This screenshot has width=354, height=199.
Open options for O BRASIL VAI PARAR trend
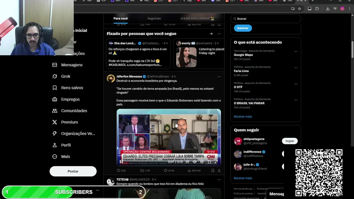tap(296, 100)
